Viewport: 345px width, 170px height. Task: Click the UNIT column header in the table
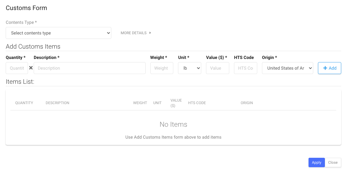click(x=157, y=103)
